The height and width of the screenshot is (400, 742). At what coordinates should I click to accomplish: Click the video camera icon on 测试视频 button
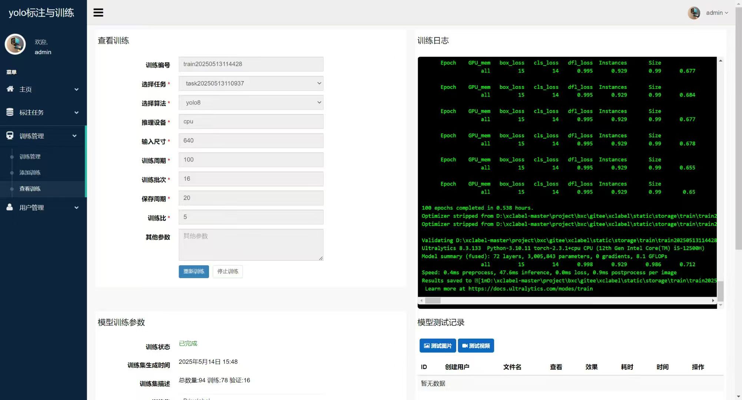[x=465, y=346]
